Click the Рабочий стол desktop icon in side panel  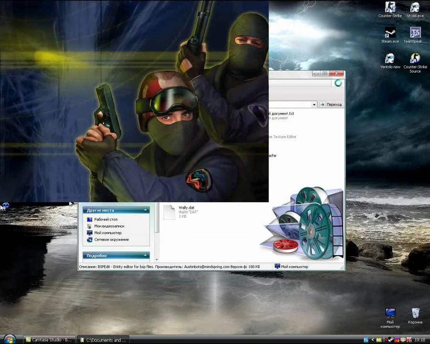click(x=89, y=219)
